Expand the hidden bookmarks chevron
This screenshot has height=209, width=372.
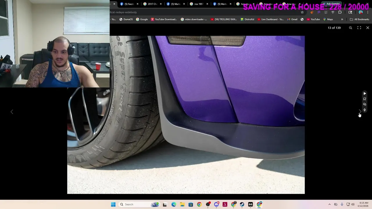click(342, 19)
